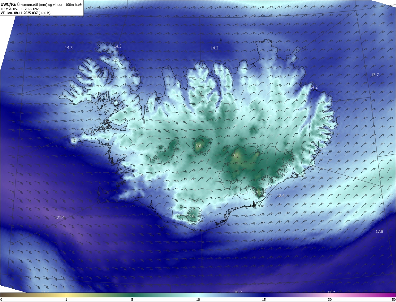Screen dimensions: 396x302
Task: Click the 21.4 value southwest of Iceland
Action: [61, 218]
